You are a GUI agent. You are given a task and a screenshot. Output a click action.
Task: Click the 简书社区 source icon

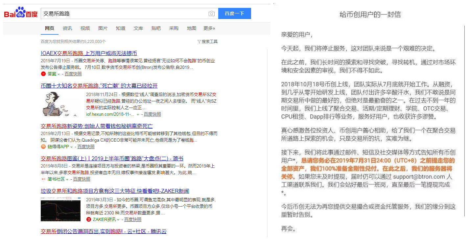[x=43, y=179]
